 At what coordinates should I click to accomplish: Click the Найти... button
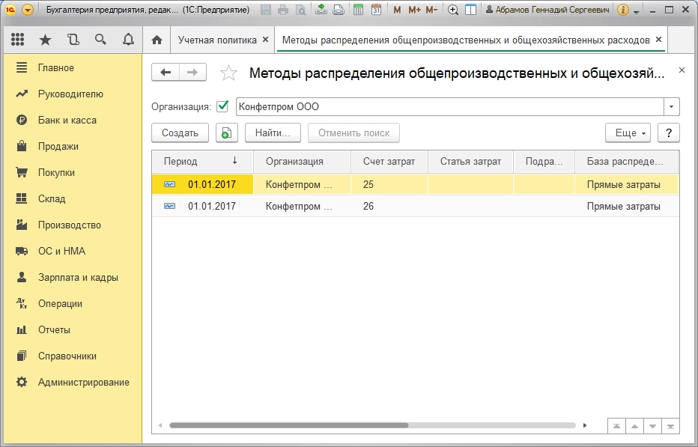click(x=273, y=133)
